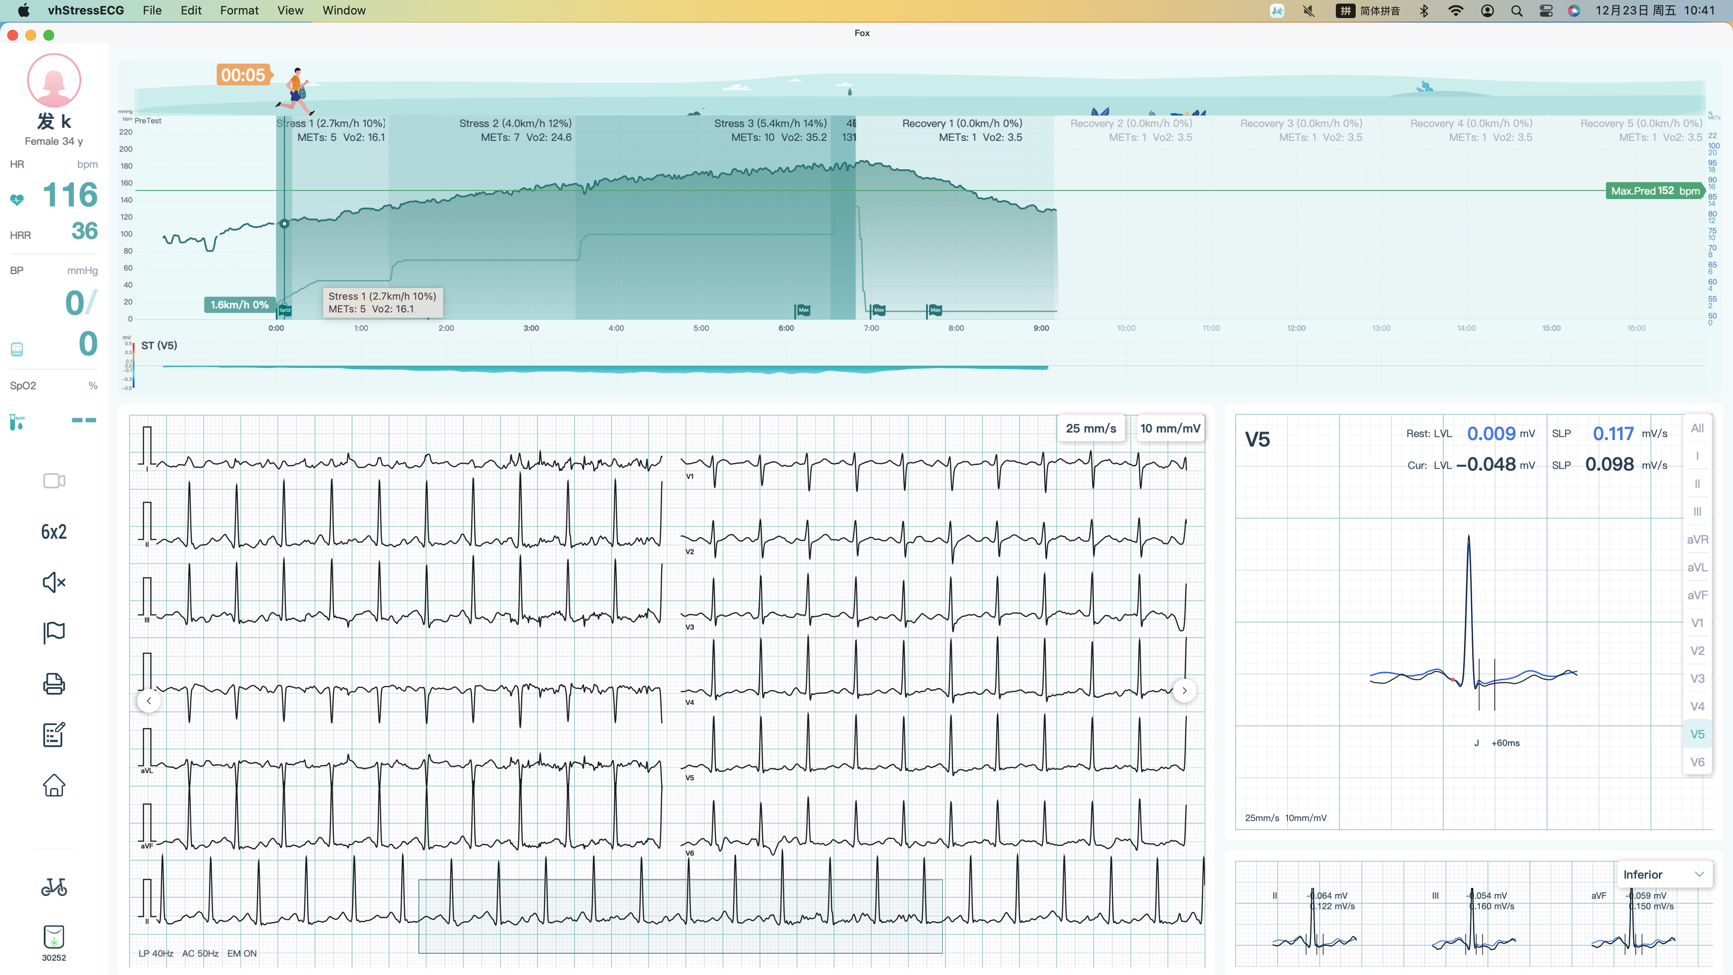
Task: Go to the home icon
Action: [54, 785]
